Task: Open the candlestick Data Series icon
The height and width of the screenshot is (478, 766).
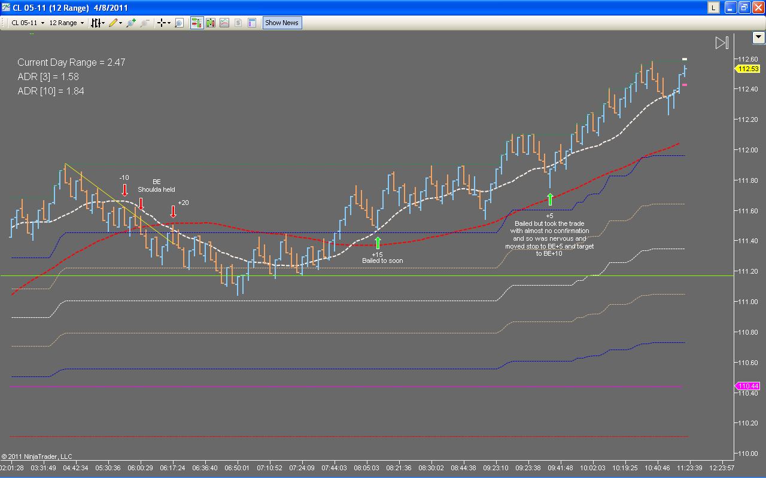Action: 211,23
